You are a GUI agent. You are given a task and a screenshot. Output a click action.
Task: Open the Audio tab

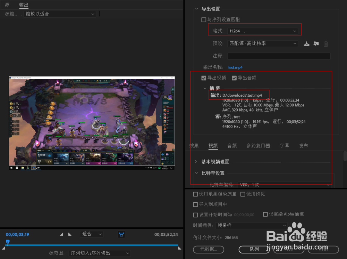tap(232, 146)
